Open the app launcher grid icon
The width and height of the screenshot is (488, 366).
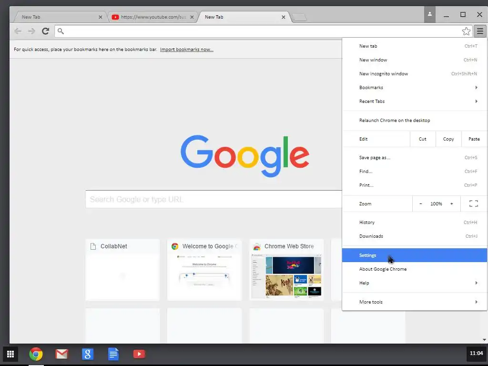click(10, 354)
